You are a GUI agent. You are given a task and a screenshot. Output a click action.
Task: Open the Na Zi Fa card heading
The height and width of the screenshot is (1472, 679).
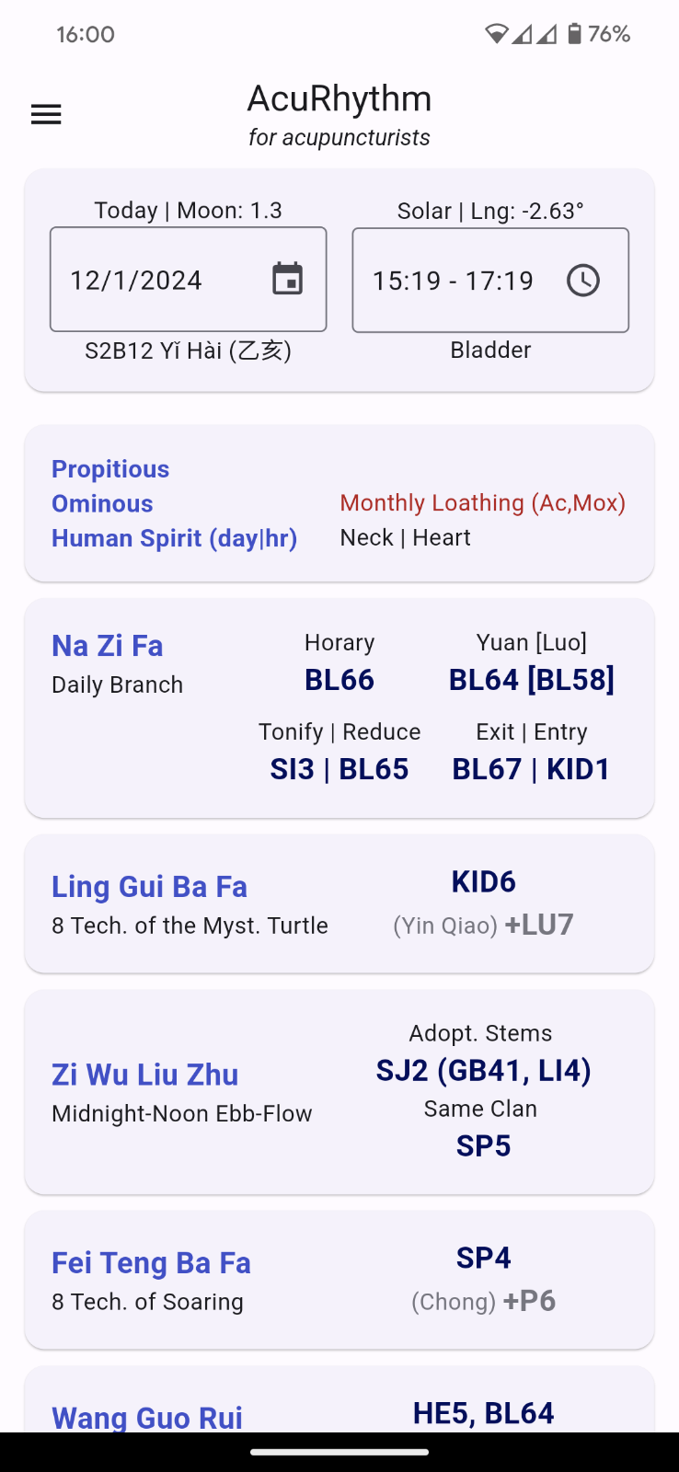[108, 646]
